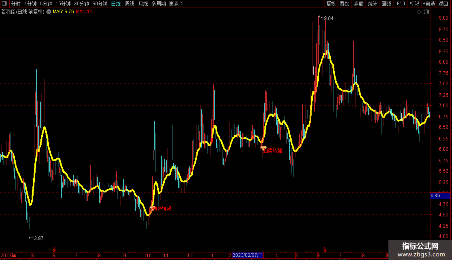Click 返回 to go back
Image resolution: width=452 pixels, height=260 pixels.
pos(443,4)
